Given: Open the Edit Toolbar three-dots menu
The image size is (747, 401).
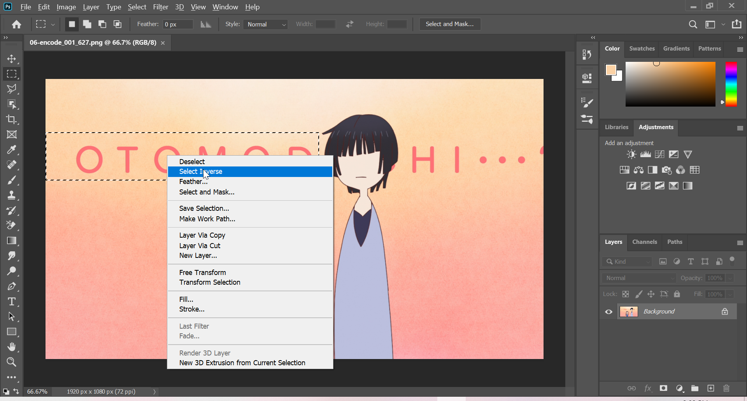Looking at the screenshot, I should pos(12,377).
